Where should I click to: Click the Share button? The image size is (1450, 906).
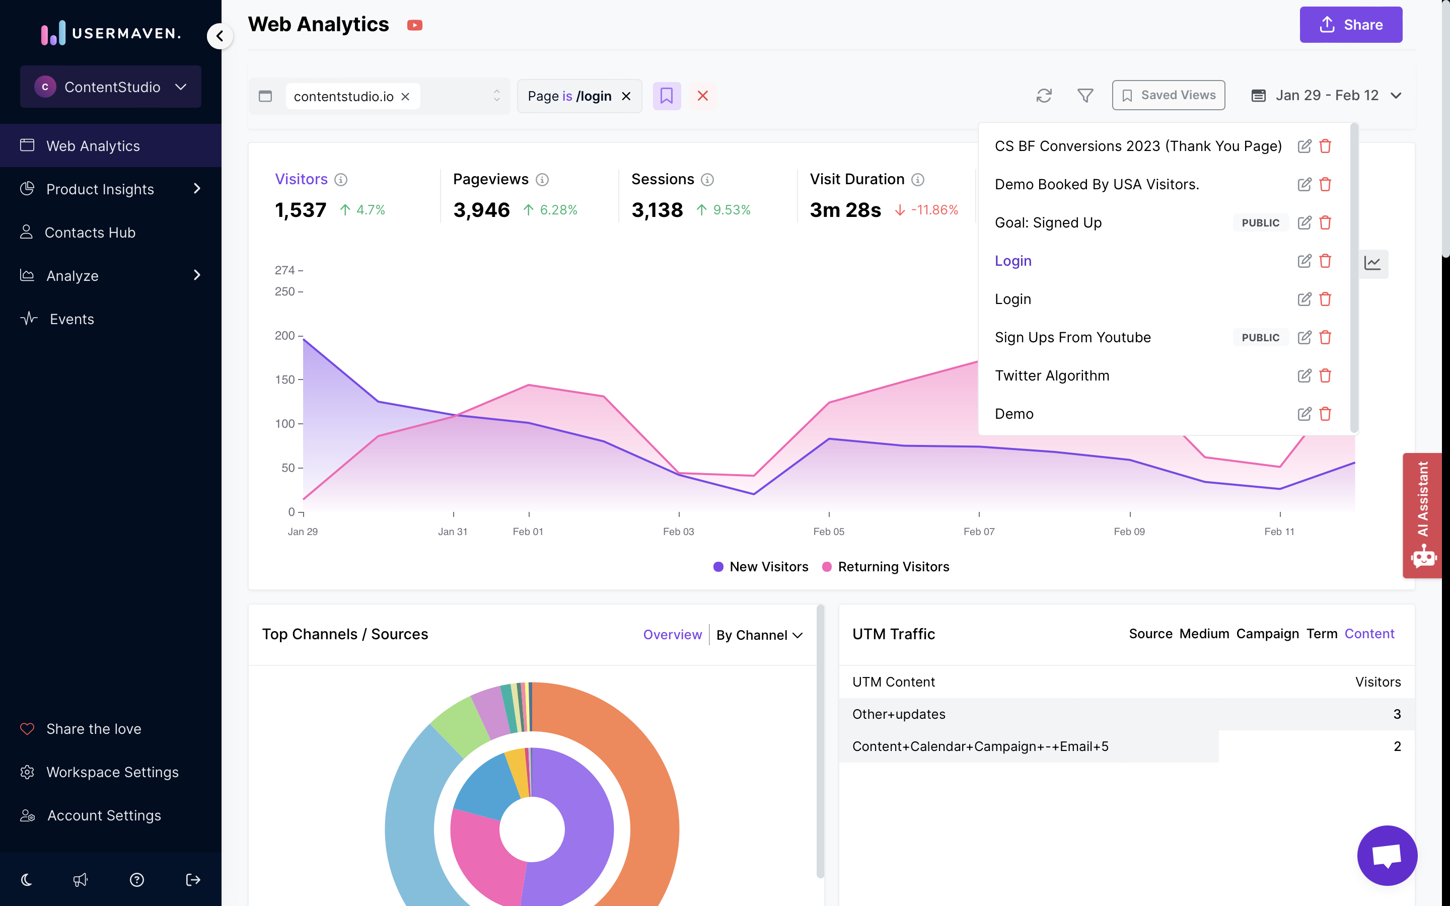coord(1350,25)
